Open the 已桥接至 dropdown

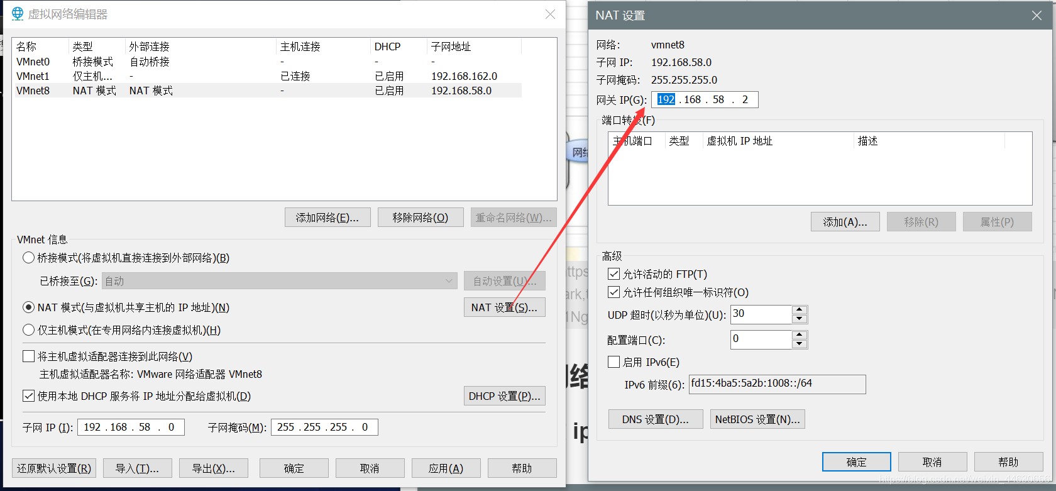pos(279,281)
